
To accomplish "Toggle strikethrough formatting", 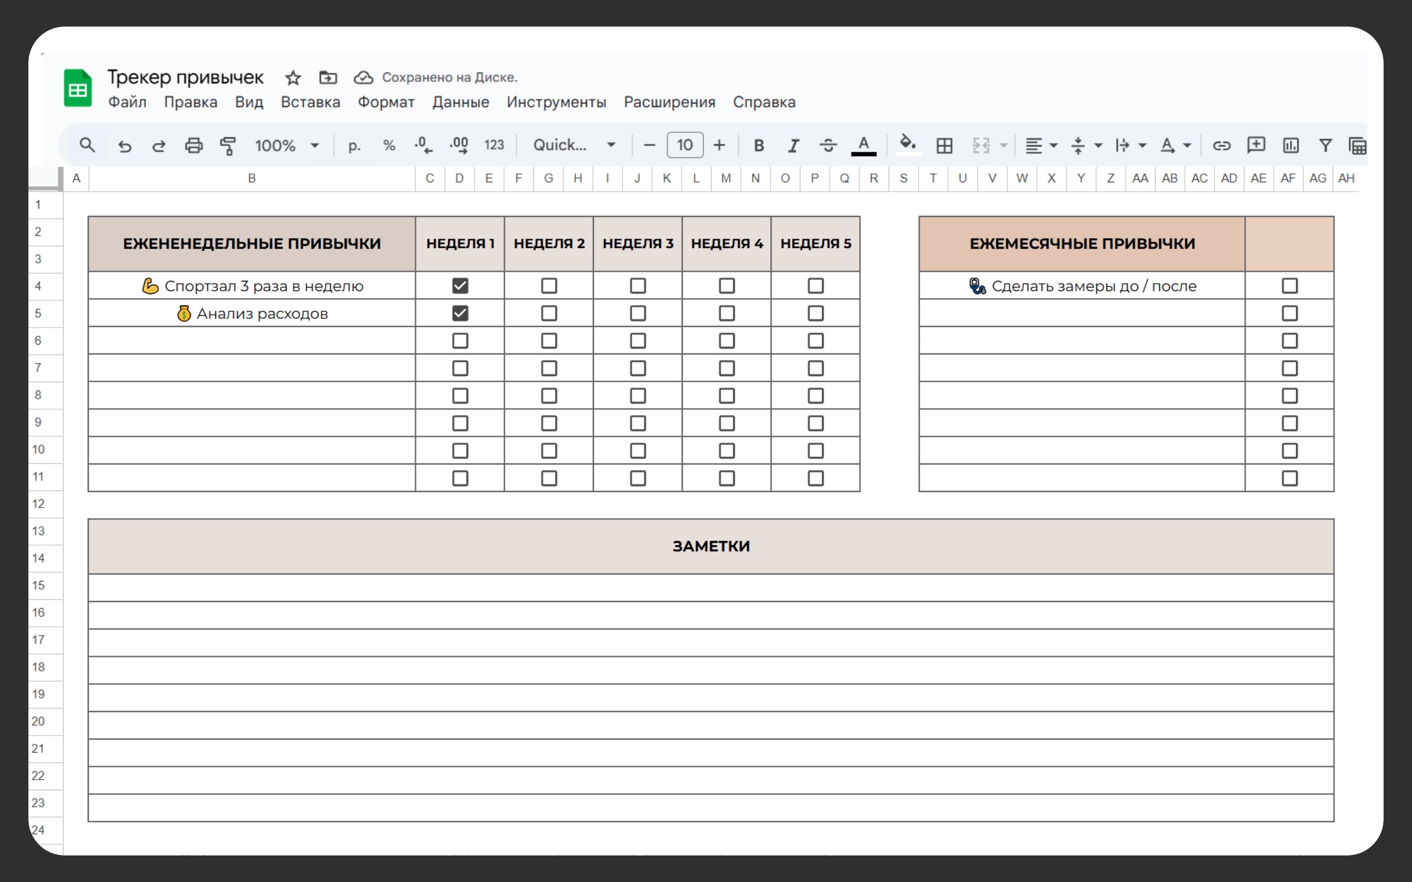I will tap(828, 145).
